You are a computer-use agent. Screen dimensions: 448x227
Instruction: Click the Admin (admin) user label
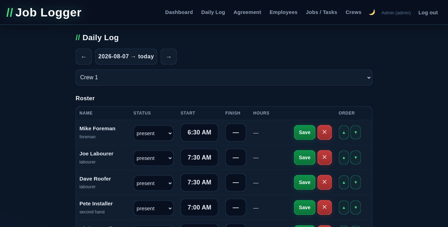click(x=396, y=13)
